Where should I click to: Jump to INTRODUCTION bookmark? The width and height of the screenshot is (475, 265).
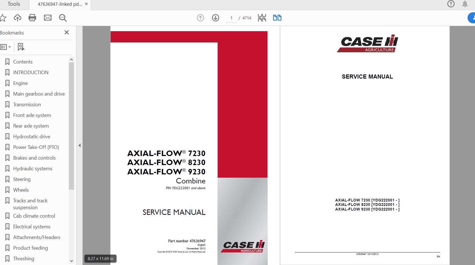pyautogui.click(x=31, y=73)
